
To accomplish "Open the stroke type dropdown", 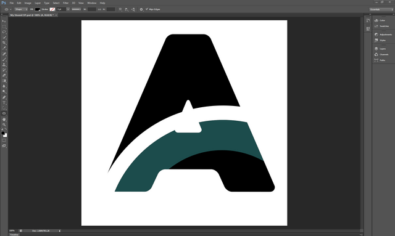I will point(76,9).
